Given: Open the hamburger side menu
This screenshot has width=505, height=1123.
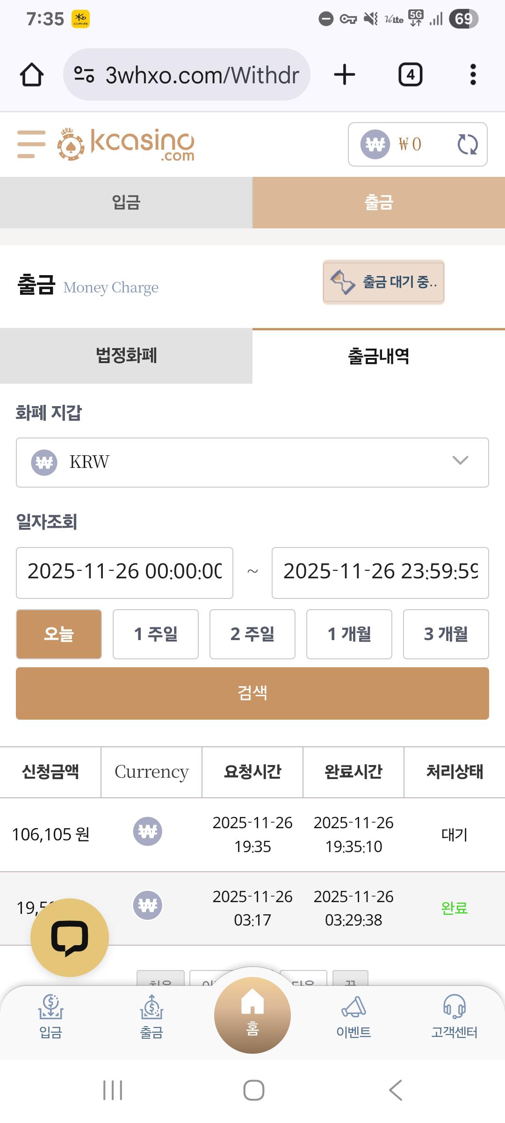Looking at the screenshot, I should (31, 144).
